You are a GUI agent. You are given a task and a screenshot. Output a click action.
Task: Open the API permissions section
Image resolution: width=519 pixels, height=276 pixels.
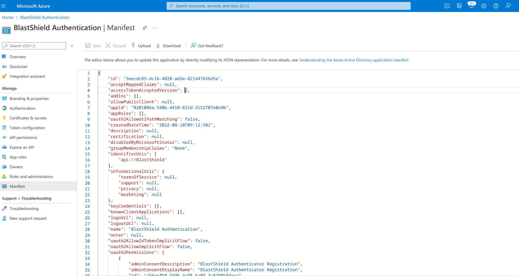(x=23, y=138)
